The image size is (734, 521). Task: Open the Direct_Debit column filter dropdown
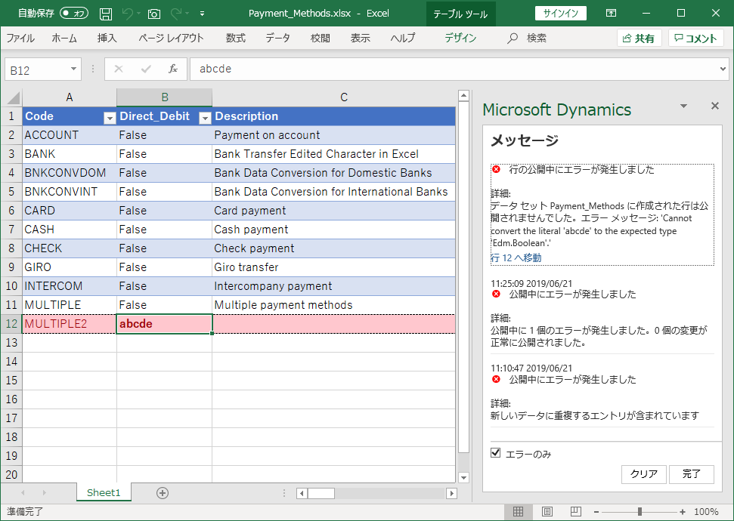[205, 119]
